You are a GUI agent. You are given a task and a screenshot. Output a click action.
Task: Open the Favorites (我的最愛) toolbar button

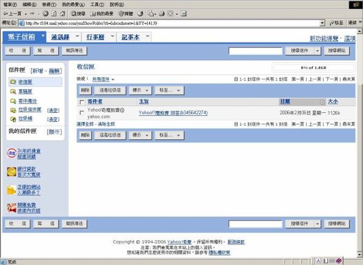coord(102,14)
